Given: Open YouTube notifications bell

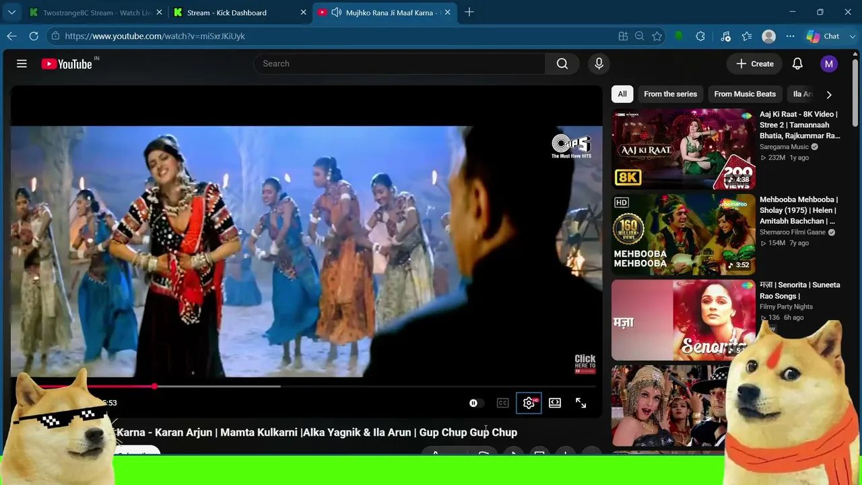Looking at the screenshot, I should pyautogui.click(x=797, y=63).
